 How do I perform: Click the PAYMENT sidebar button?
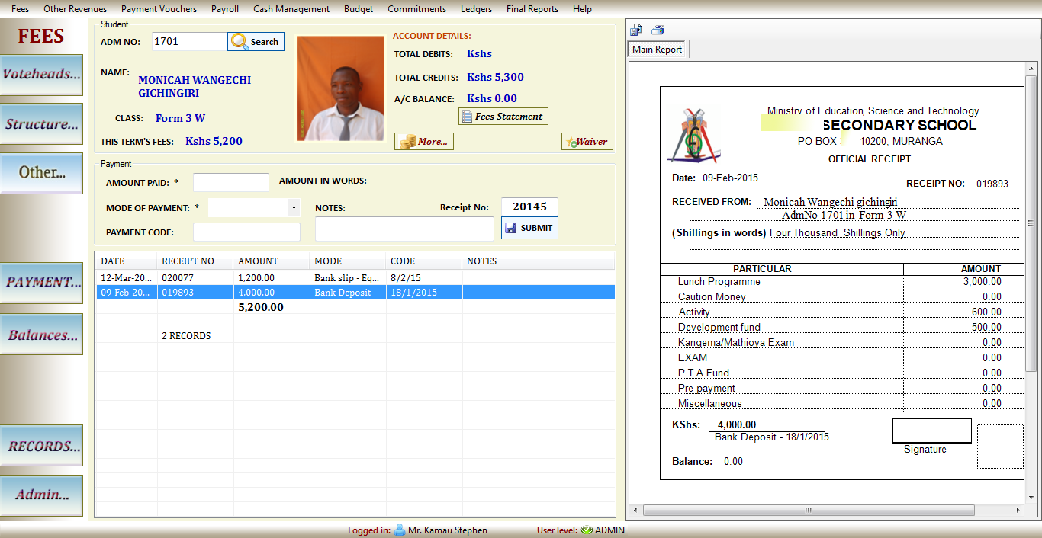[40, 282]
